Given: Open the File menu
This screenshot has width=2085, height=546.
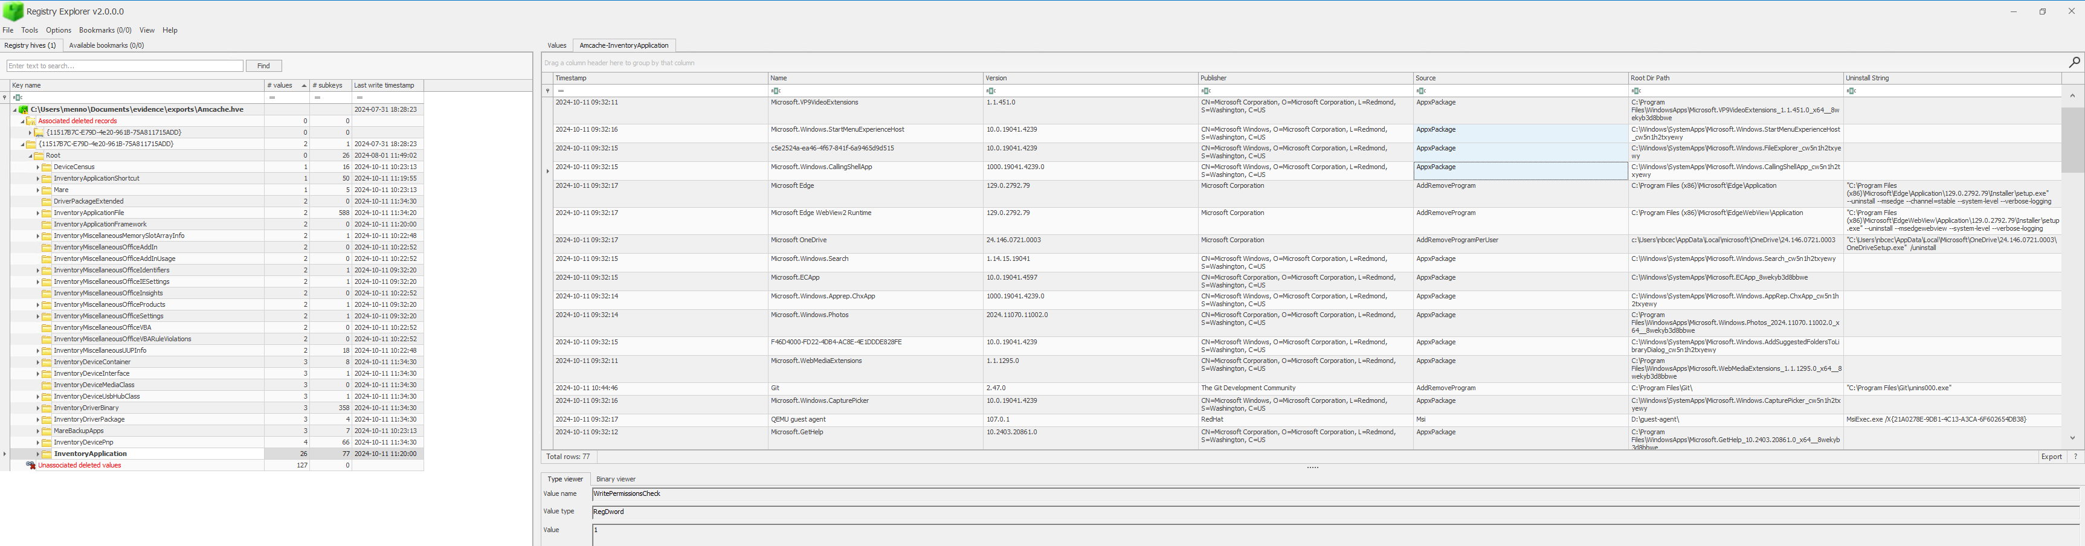Looking at the screenshot, I should (8, 30).
